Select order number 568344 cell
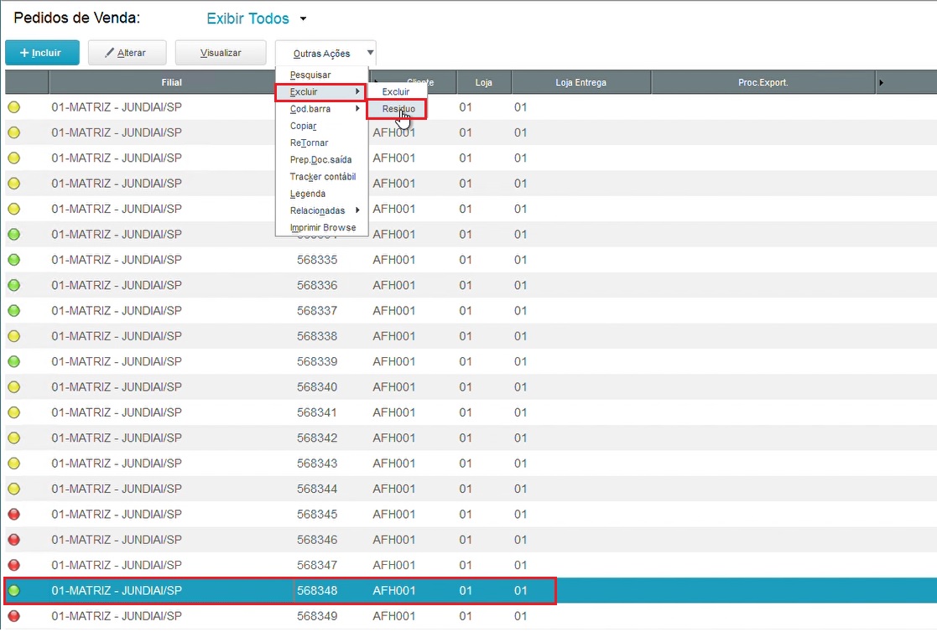The width and height of the screenshot is (937, 632). tap(317, 489)
